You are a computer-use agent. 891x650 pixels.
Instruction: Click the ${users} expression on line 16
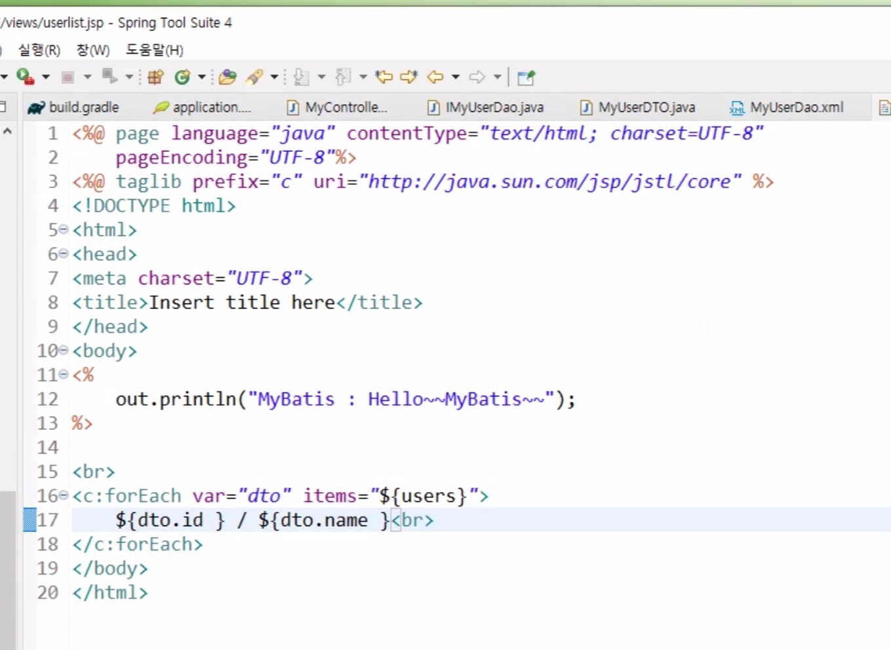(423, 496)
